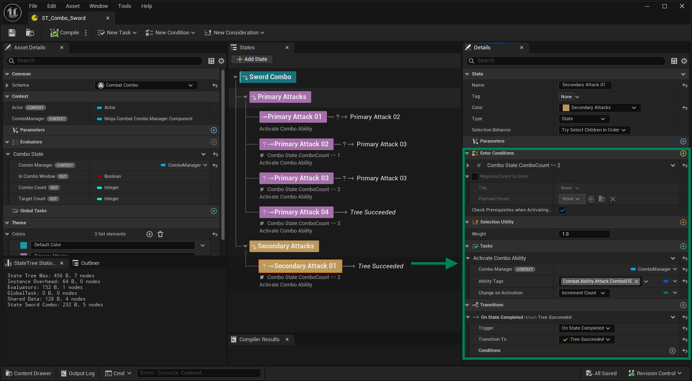Collapse the Primary Attacks state group
This screenshot has width=692, height=381.
245,97
